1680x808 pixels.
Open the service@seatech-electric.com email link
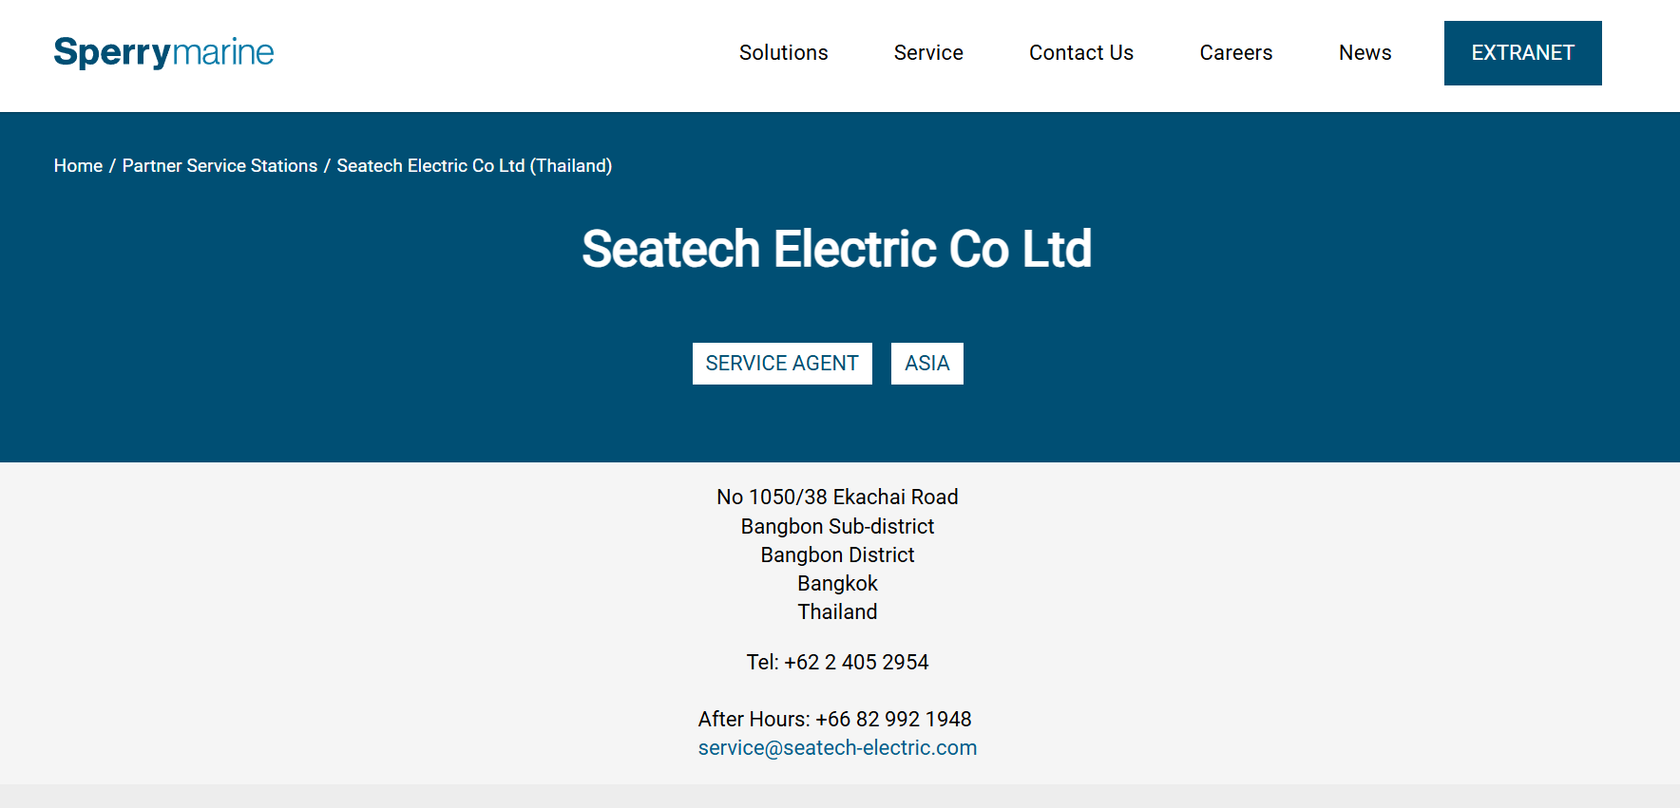837,748
